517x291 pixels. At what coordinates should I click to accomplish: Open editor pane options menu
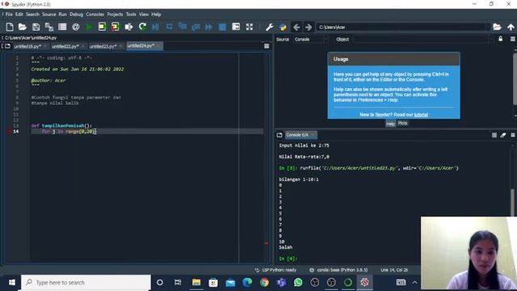pos(267,46)
